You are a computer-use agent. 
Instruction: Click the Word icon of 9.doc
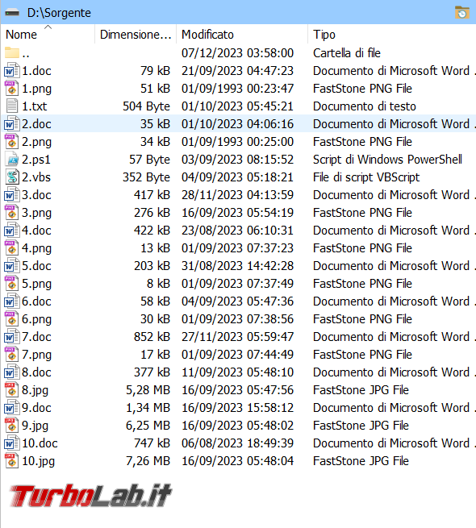[12, 408]
